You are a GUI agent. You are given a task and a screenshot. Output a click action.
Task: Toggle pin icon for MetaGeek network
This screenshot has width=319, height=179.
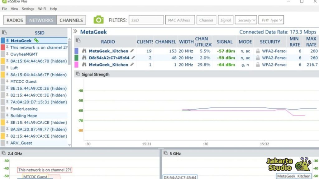pos(7,40)
